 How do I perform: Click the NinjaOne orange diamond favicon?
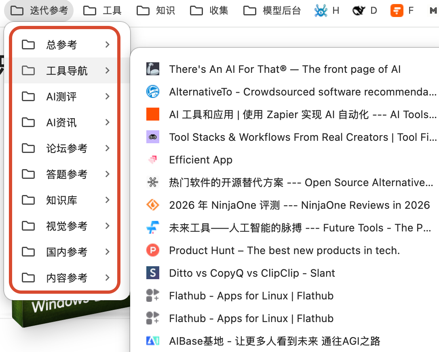[x=153, y=205]
